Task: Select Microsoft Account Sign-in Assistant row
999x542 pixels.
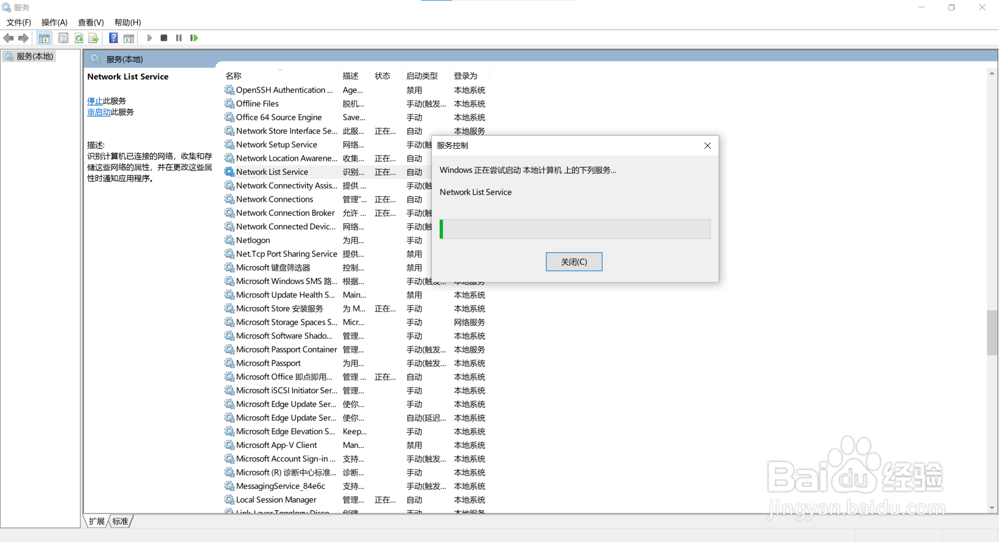Action: tap(356, 459)
